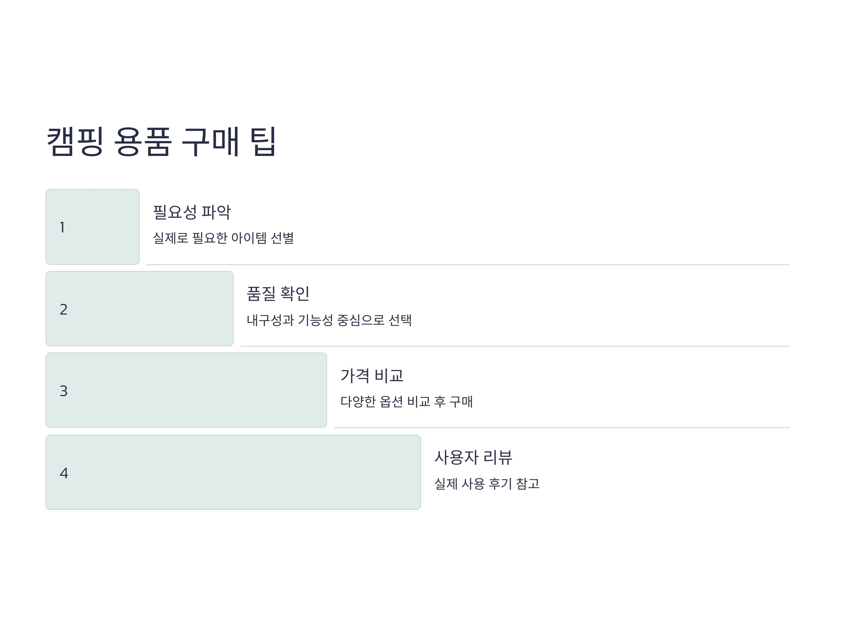Select the text 실제 사용 후기 참고
The height and width of the screenshot is (632, 842).
coord(487,484)
